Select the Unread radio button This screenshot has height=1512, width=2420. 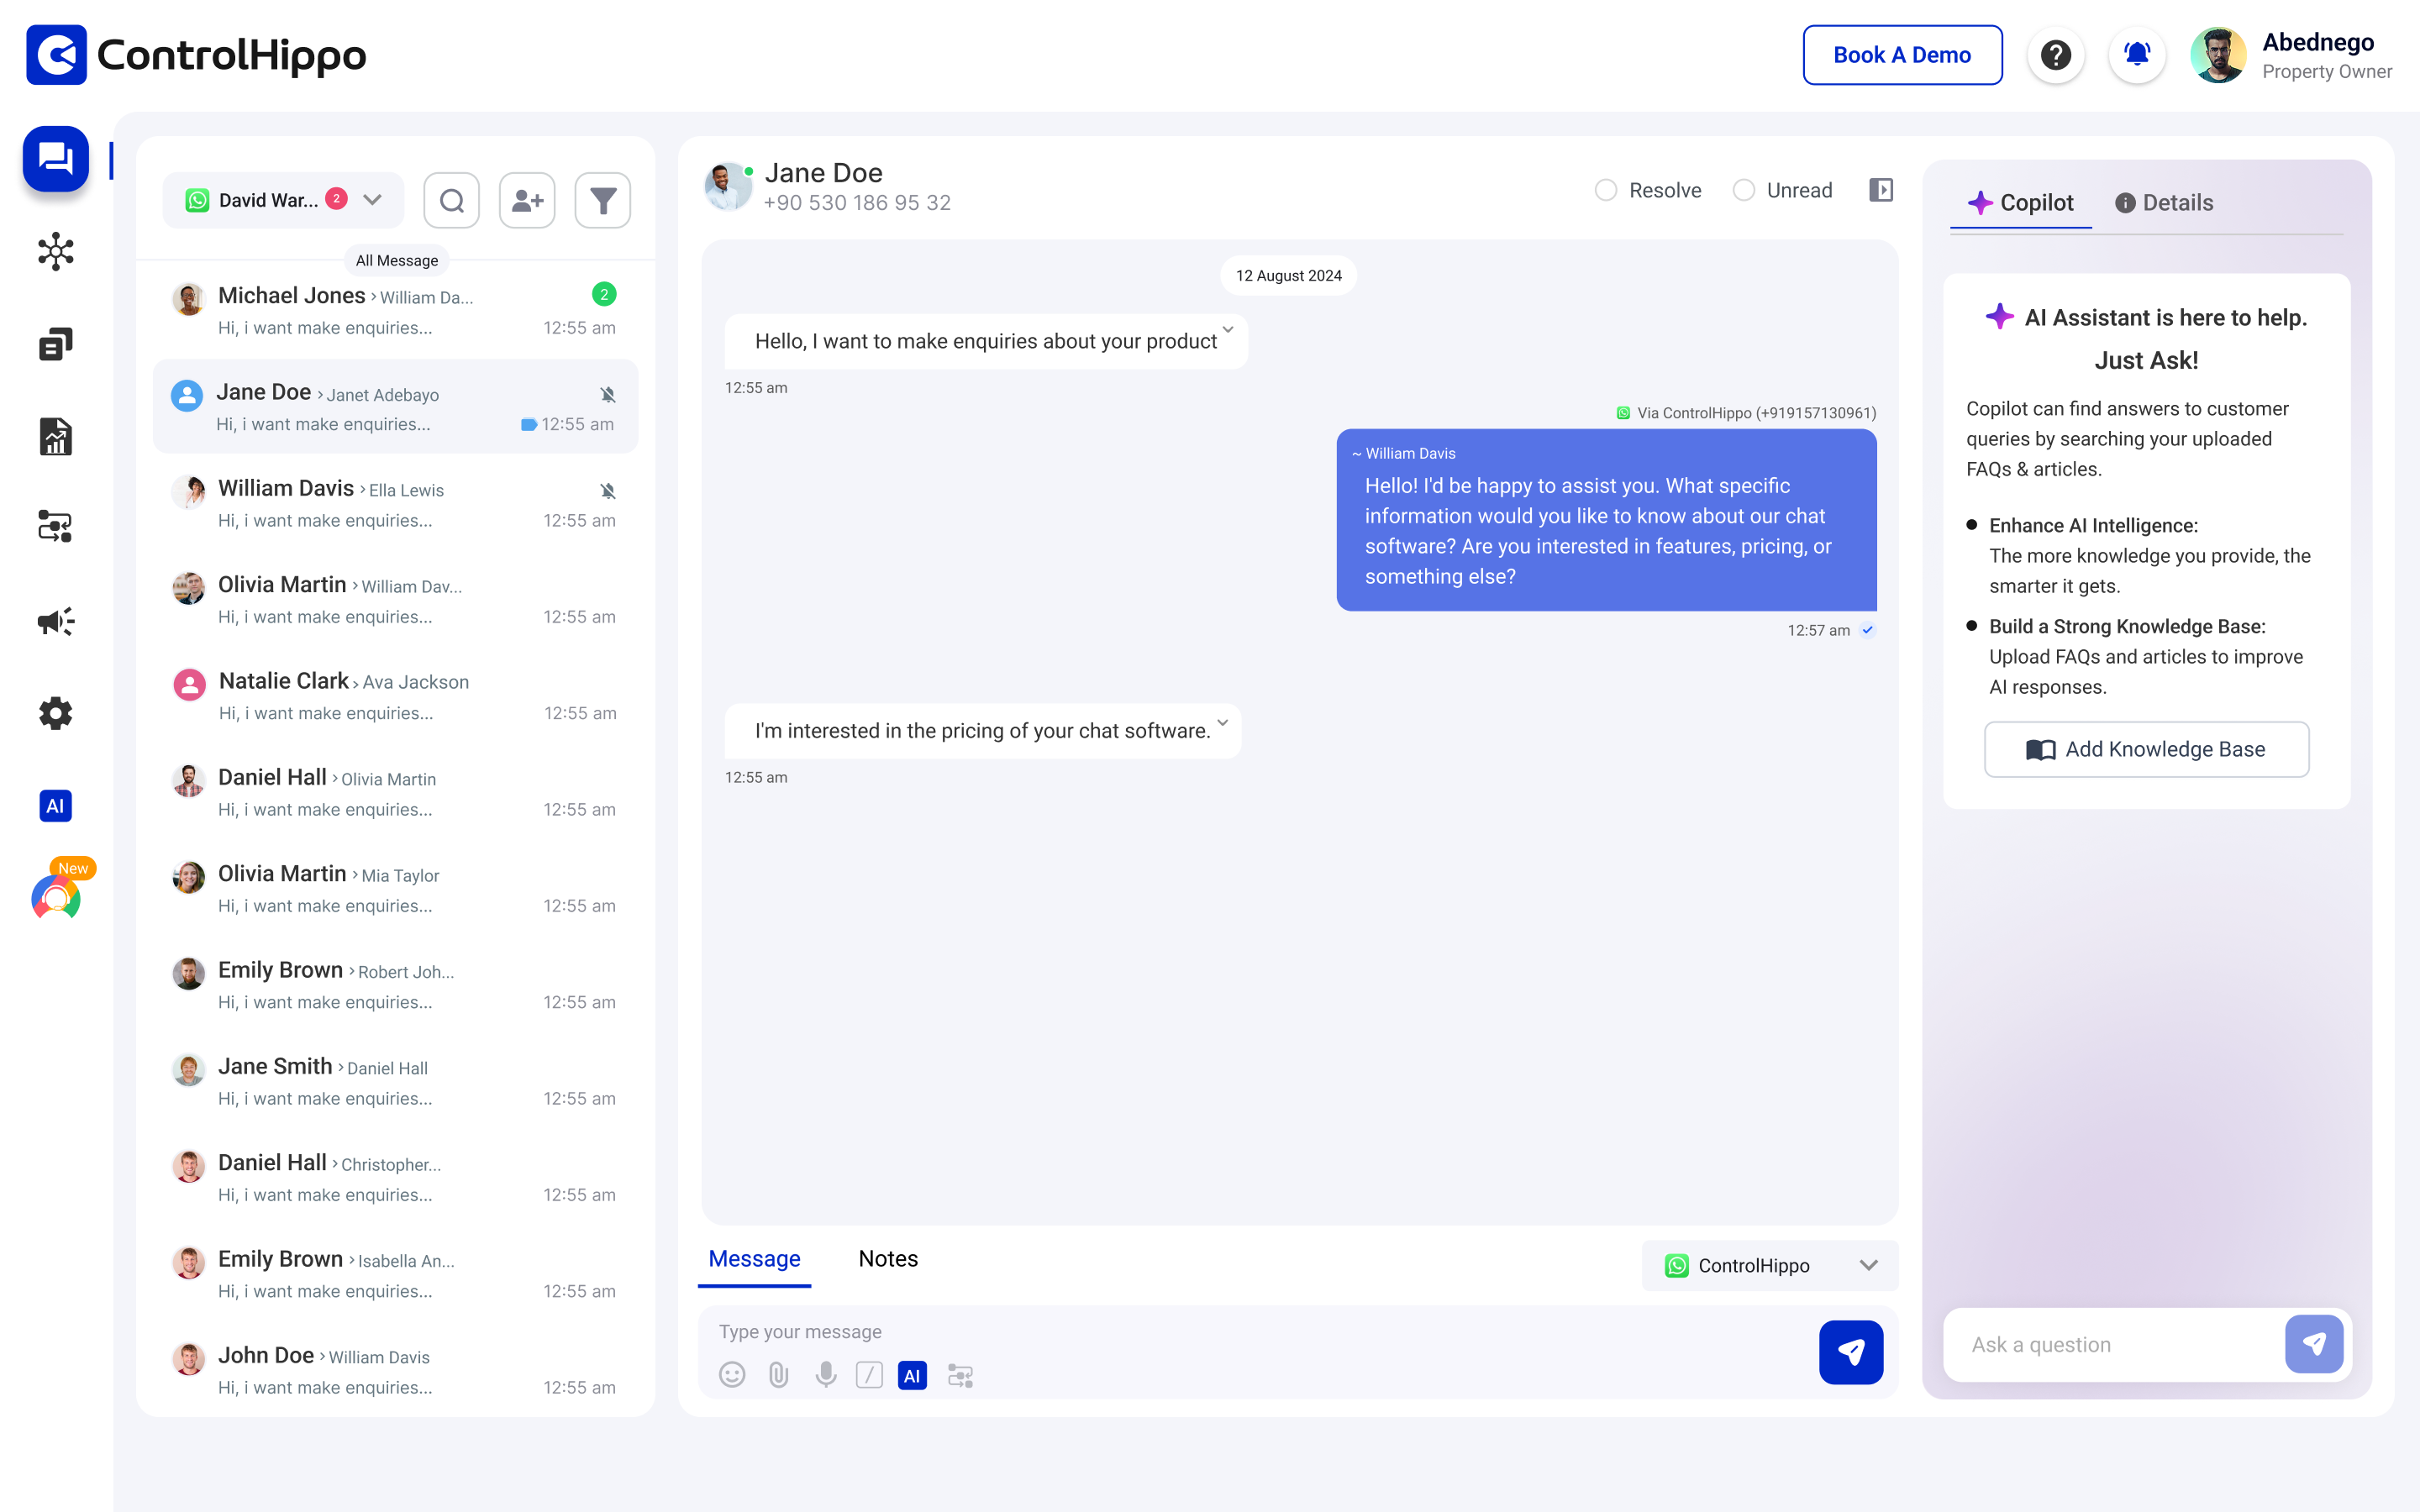click(1744, 190)
